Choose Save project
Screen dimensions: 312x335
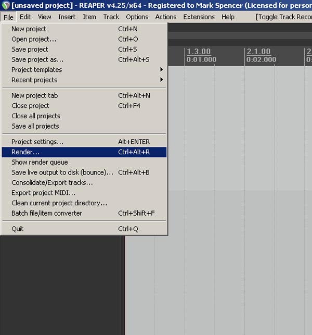pyautogui.click(x=84, y=49)
